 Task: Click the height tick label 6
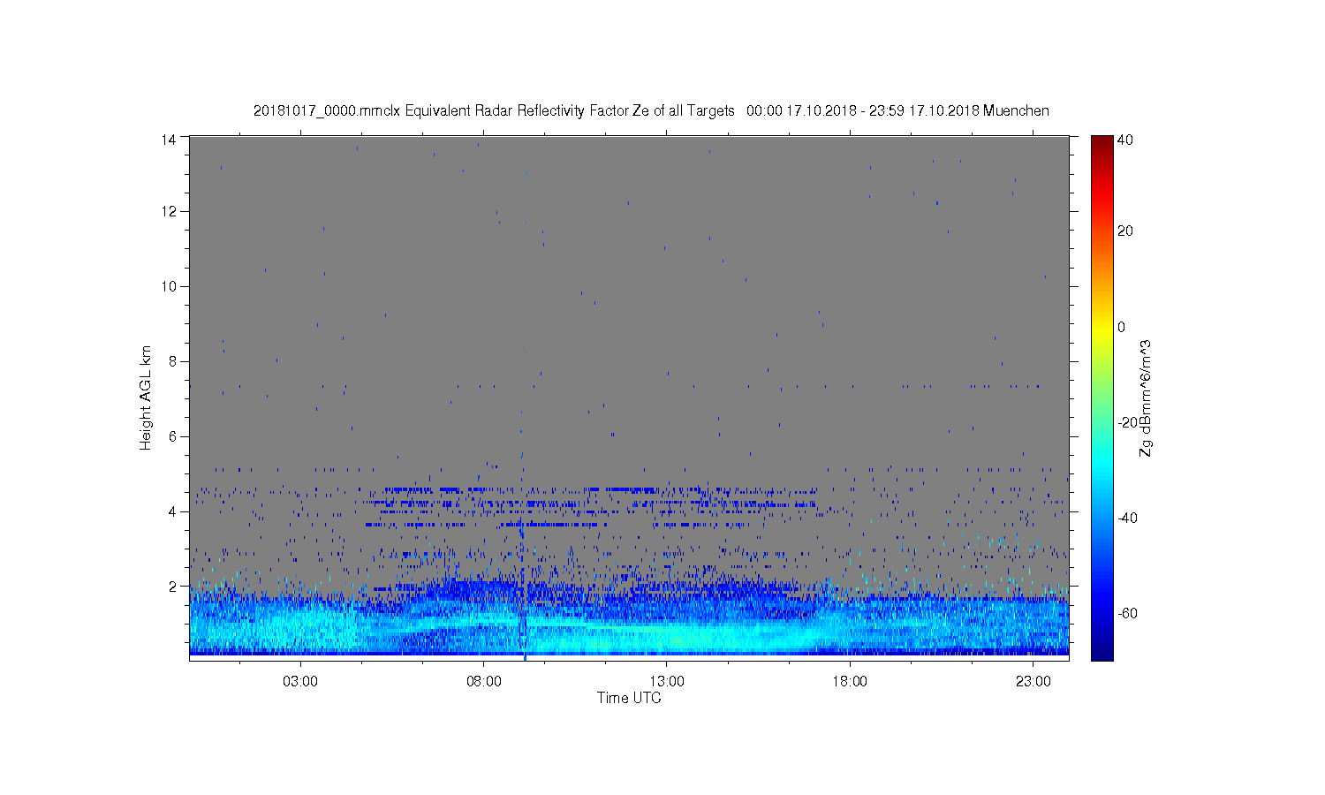coord(173,436)
